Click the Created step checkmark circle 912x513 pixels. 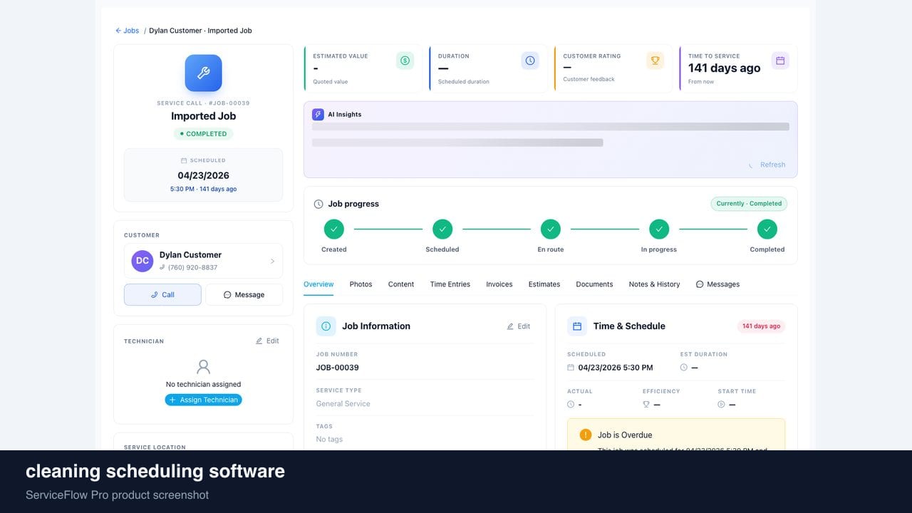click(334, 229)
